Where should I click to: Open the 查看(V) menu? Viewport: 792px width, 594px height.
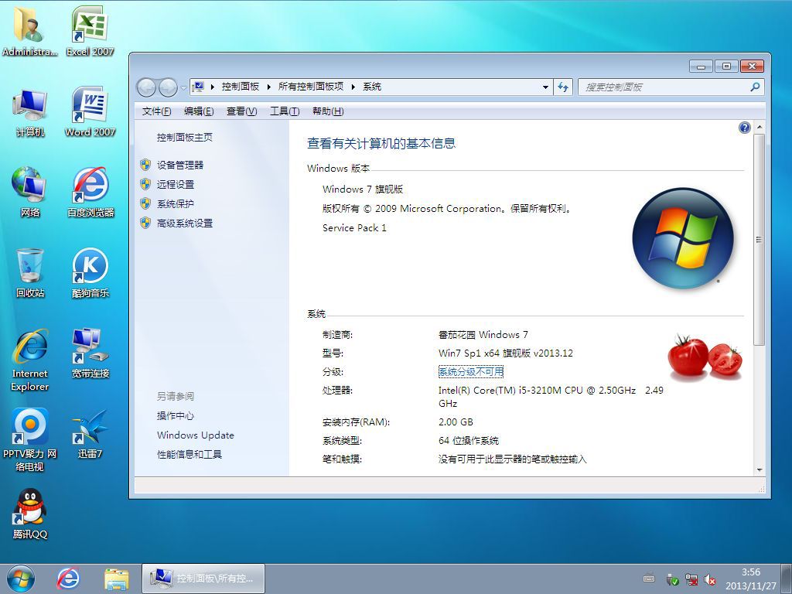point(241,111)
